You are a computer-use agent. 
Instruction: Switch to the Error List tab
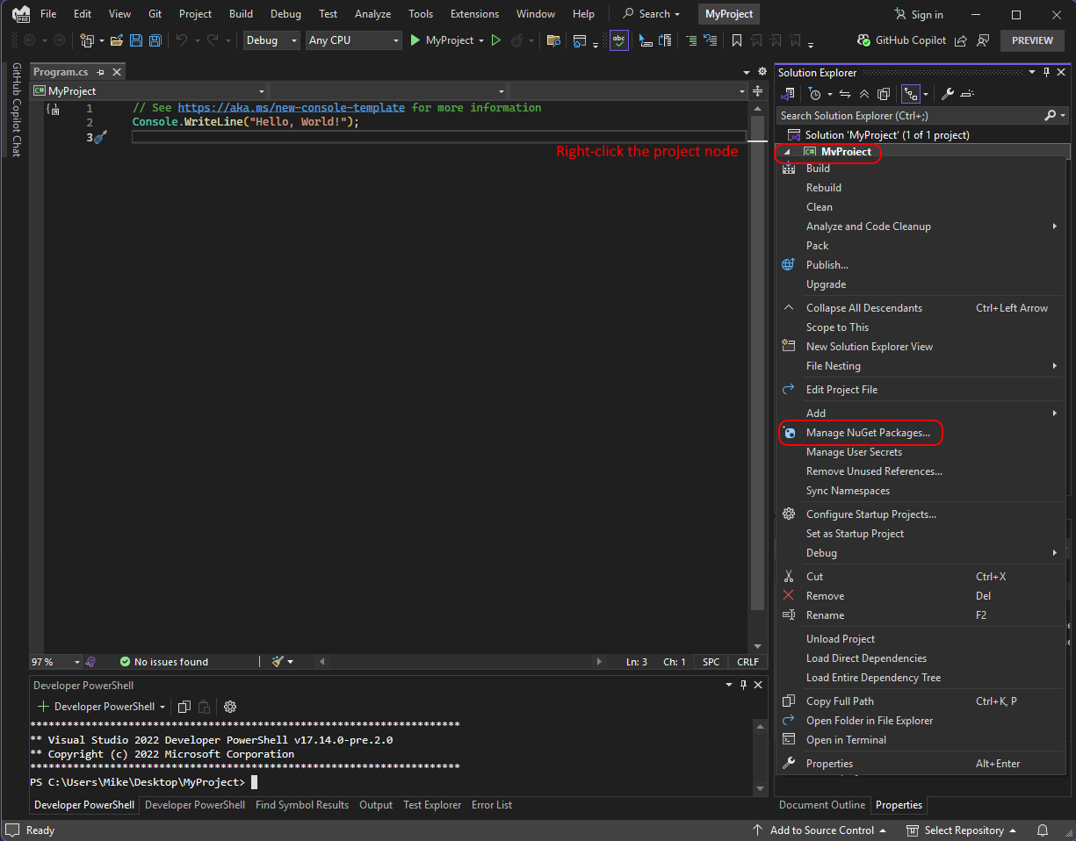tap(491, 805)
